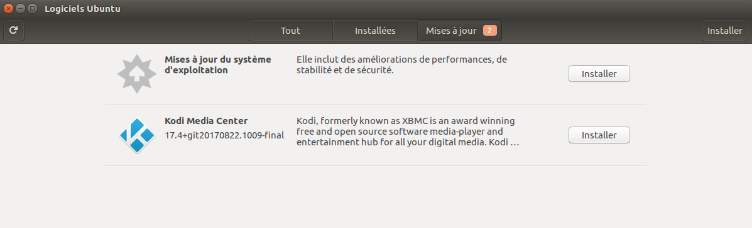This screenshot has height=228, width=752.
Task: Click the Kodi Media Center logo icon
Action: coord(137,135)
